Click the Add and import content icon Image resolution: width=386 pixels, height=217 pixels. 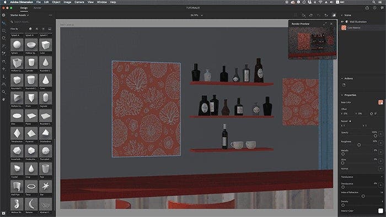pos(3,15)
